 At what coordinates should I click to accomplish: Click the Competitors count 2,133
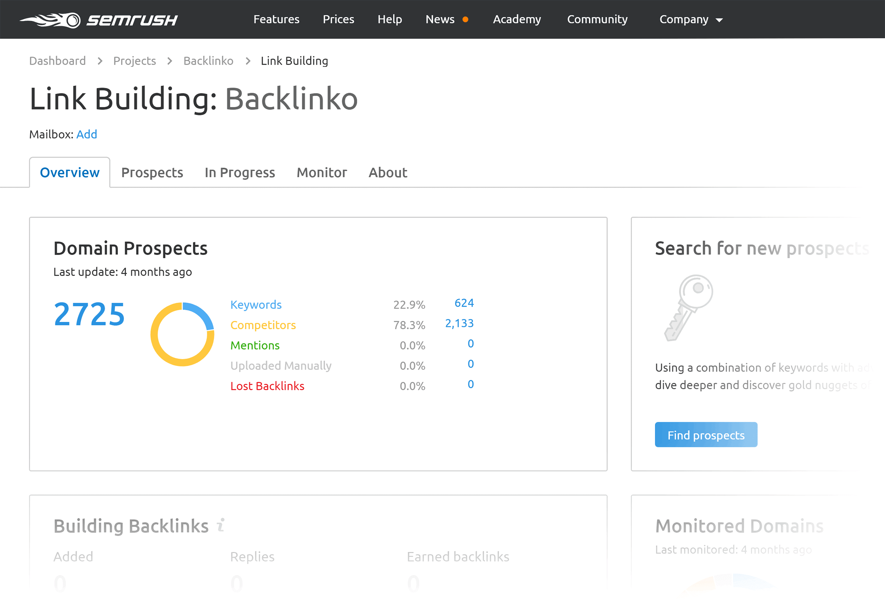tap(459, 323)
